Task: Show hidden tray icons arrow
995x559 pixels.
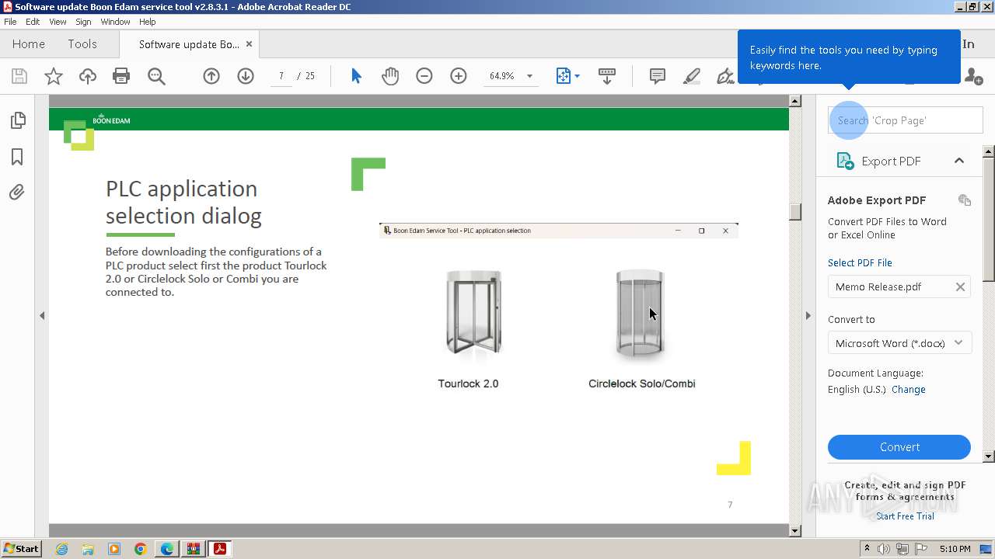Action: click(868, 549)
